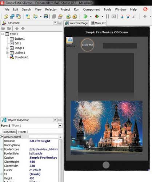Click the Open file toolbar icon
This screenshot has height=182, width=152.
(28, 16)
